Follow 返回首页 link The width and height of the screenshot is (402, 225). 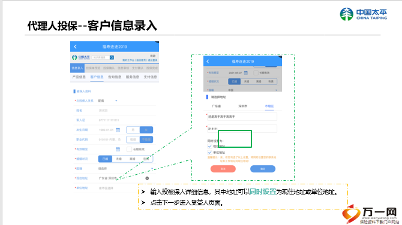pos(141,60)
